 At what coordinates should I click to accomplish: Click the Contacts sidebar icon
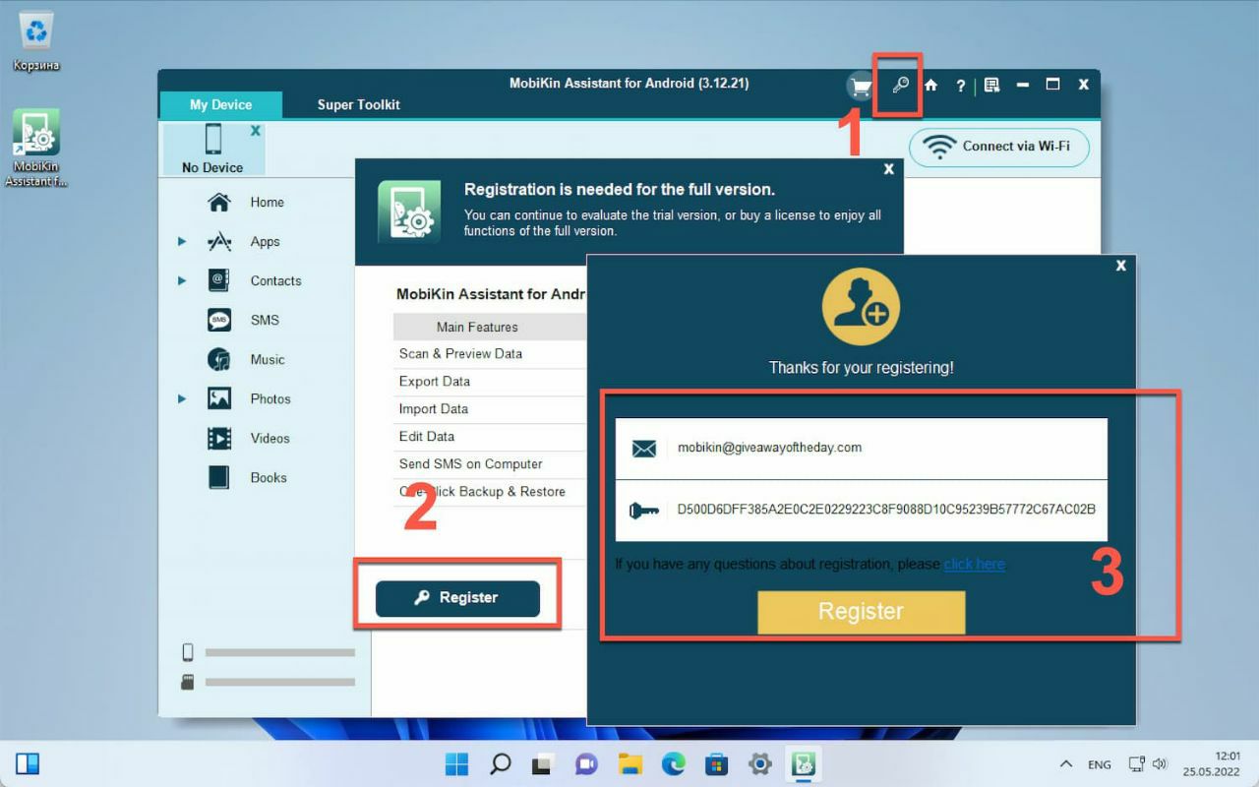219,280
